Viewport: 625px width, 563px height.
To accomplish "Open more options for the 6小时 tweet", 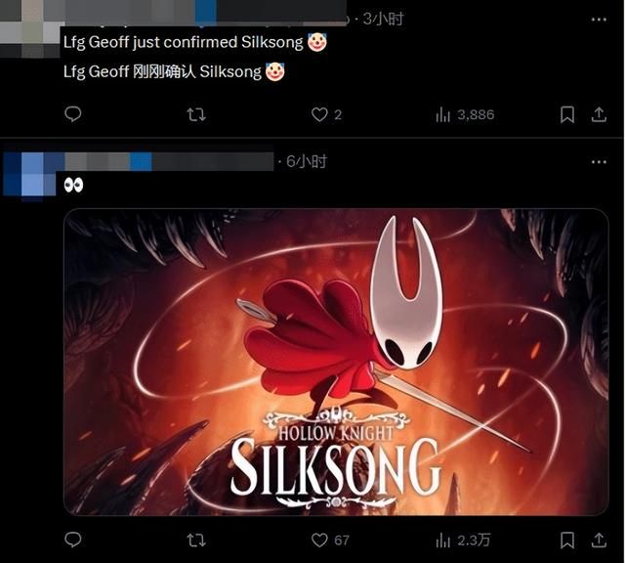I will 599,162.
